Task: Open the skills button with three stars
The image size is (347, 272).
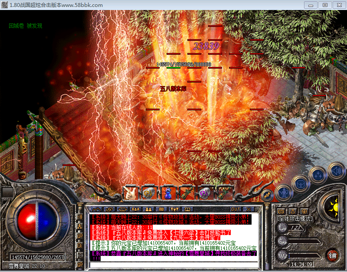Action: (x=318, y=175)
